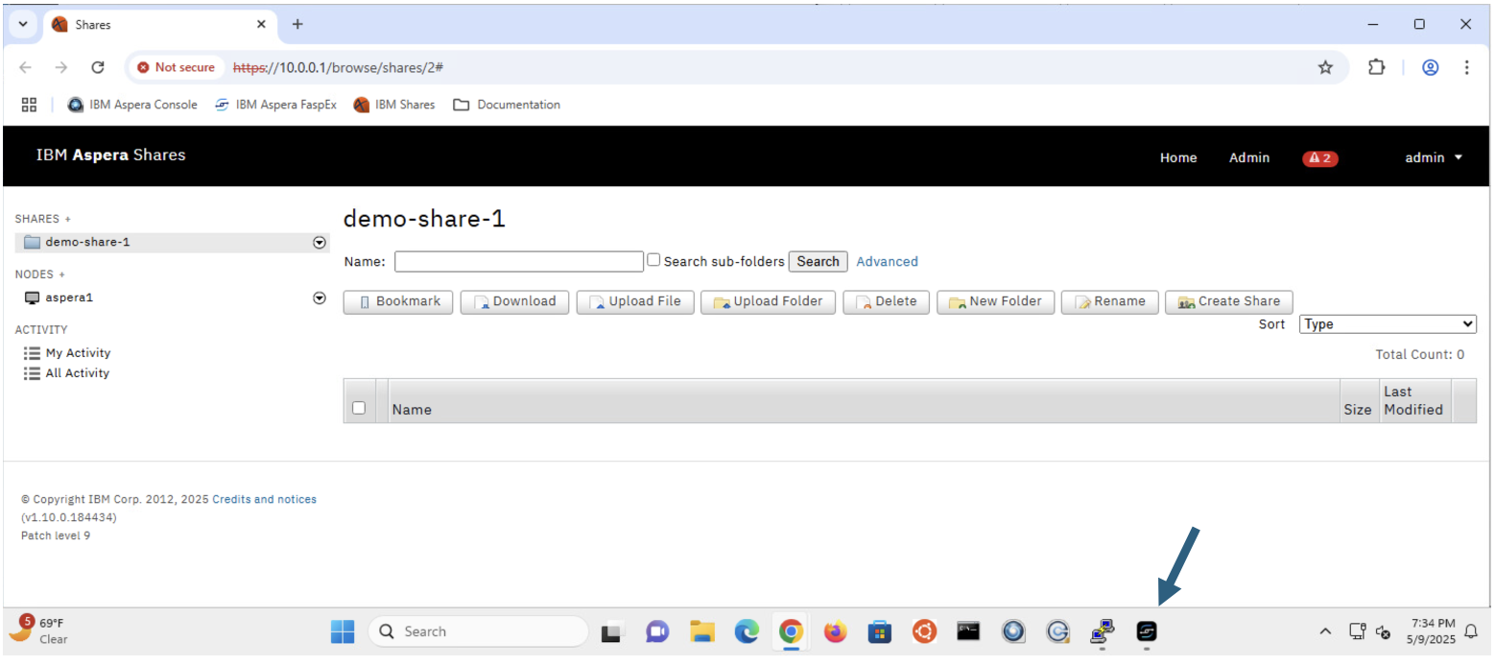1495x666 pixels.
Task: Expand the aspera1 node options arrow
Action: [320, 298]
